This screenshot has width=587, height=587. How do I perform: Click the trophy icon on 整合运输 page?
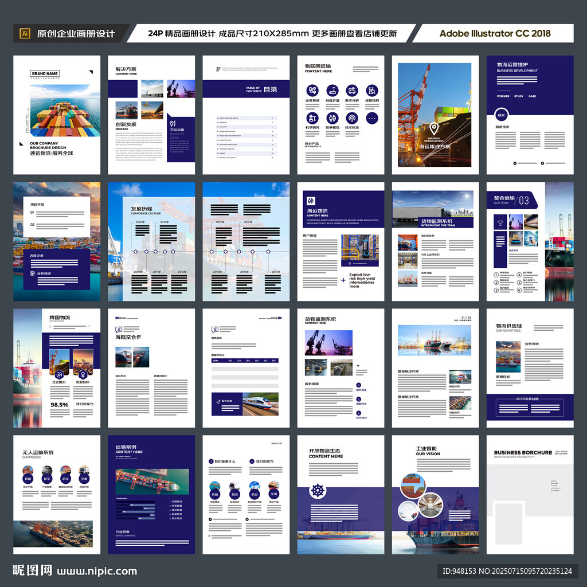[500, 223]
